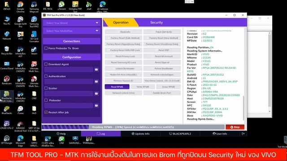Open User Info tab
Screen dimensions: 287x161
coord(220,134)
